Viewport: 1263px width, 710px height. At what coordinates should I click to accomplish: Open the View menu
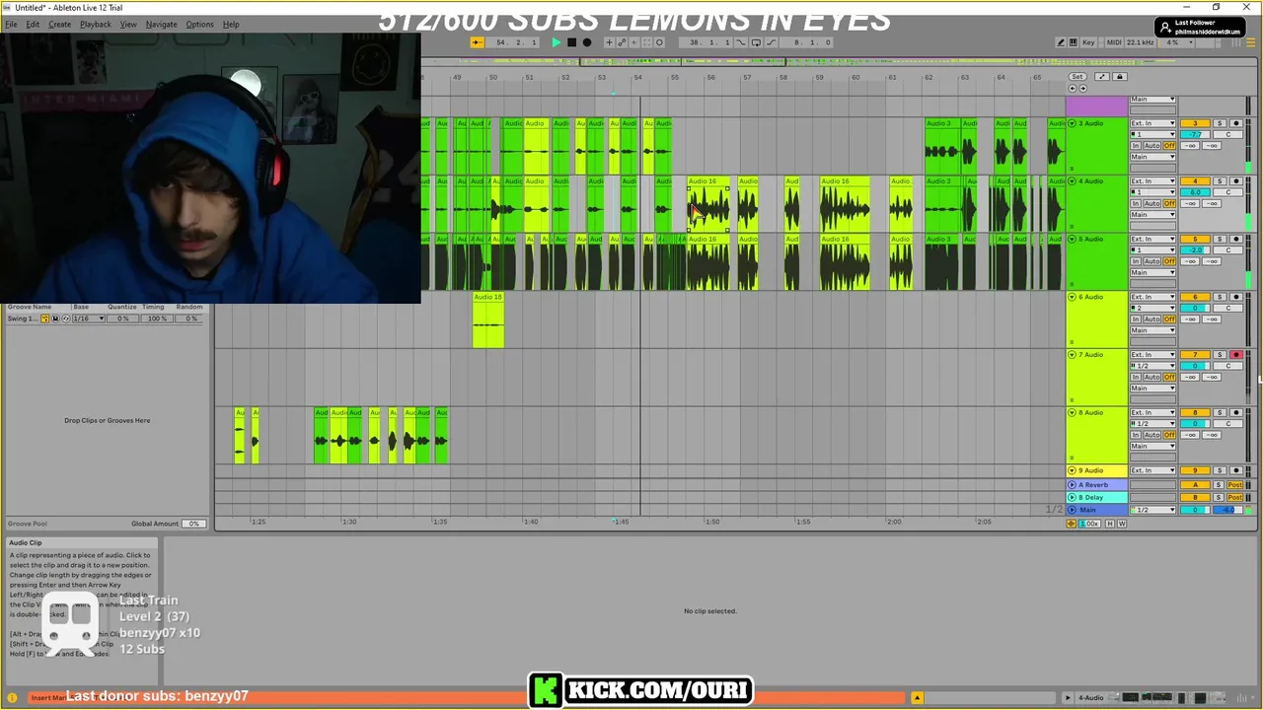[x=128, y=24]
